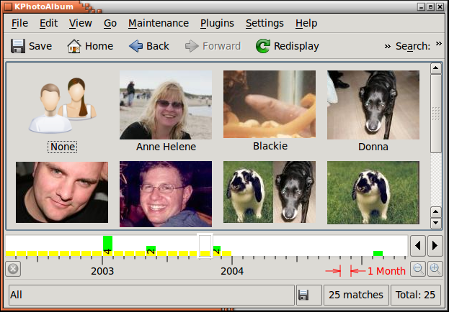Open the Anne Helene photo category
449x312 pixels.
(x=165, y=105)
